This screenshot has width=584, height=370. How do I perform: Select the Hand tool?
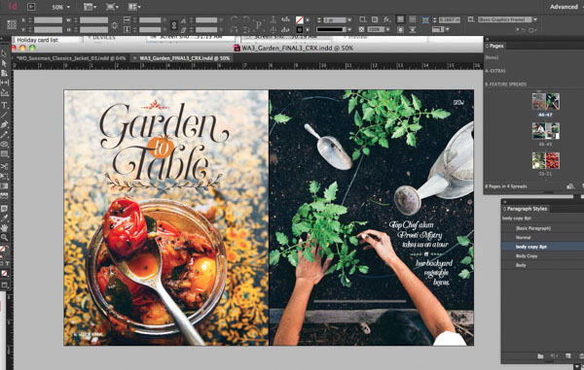[4, 227]
